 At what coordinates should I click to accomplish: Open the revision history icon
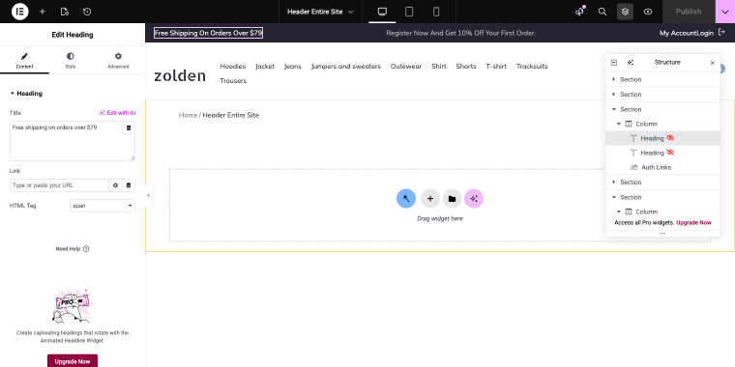point(87,12)
